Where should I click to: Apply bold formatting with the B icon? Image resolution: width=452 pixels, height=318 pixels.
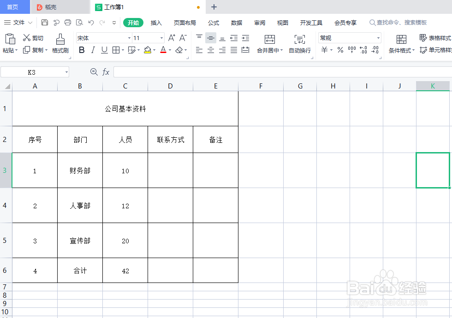pyautogui.click(x=82, y=50)
